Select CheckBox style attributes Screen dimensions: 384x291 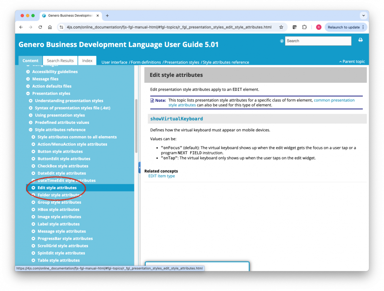pyautogui.click(x=63, y=166)
